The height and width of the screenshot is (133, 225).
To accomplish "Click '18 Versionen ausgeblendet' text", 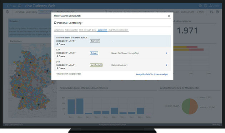I will 69,74.
